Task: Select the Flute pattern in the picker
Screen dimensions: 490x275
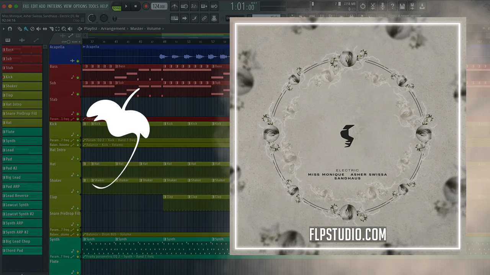Action: coord(22,132)
